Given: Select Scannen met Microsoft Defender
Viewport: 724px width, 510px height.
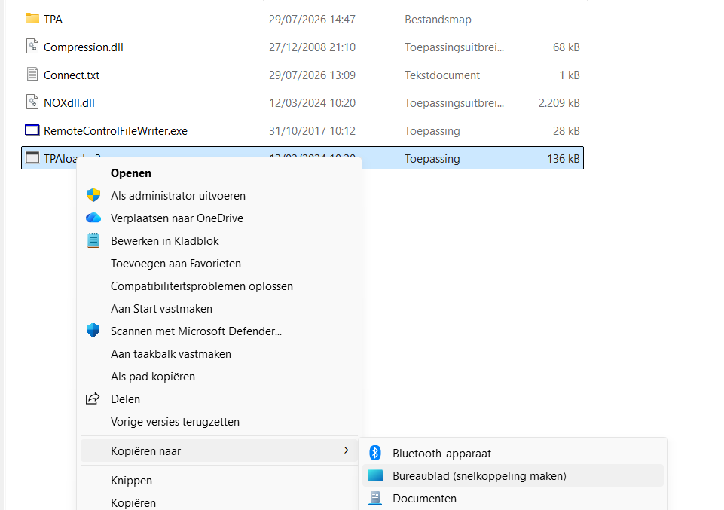Looking at the screenshot, I should pos(219,331).
